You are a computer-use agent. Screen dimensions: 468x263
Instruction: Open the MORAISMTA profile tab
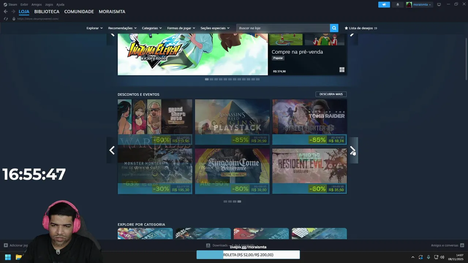click(112, 12)
